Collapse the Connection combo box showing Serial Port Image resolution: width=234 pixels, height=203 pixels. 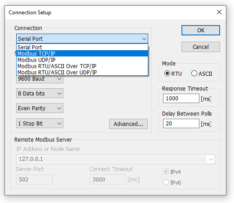point(82,39)
